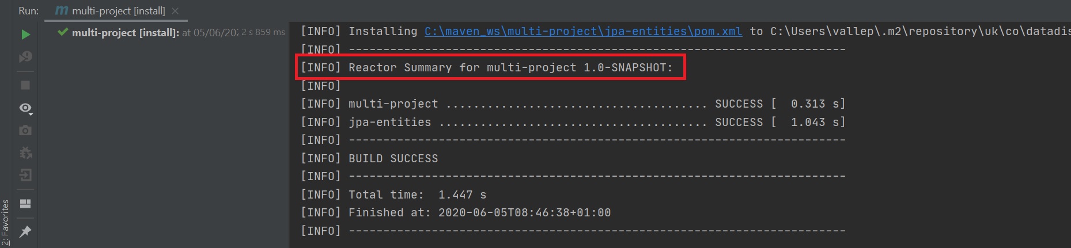Close the multi-project [install] tab
The width and height of the screenshot is (1071, 248).
[175, 11]
